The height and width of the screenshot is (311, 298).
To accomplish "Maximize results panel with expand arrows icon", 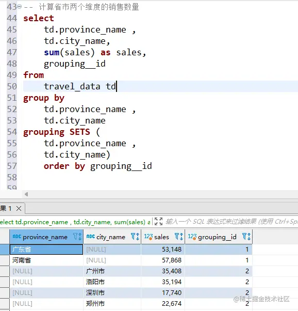I will tap(158, 221).
